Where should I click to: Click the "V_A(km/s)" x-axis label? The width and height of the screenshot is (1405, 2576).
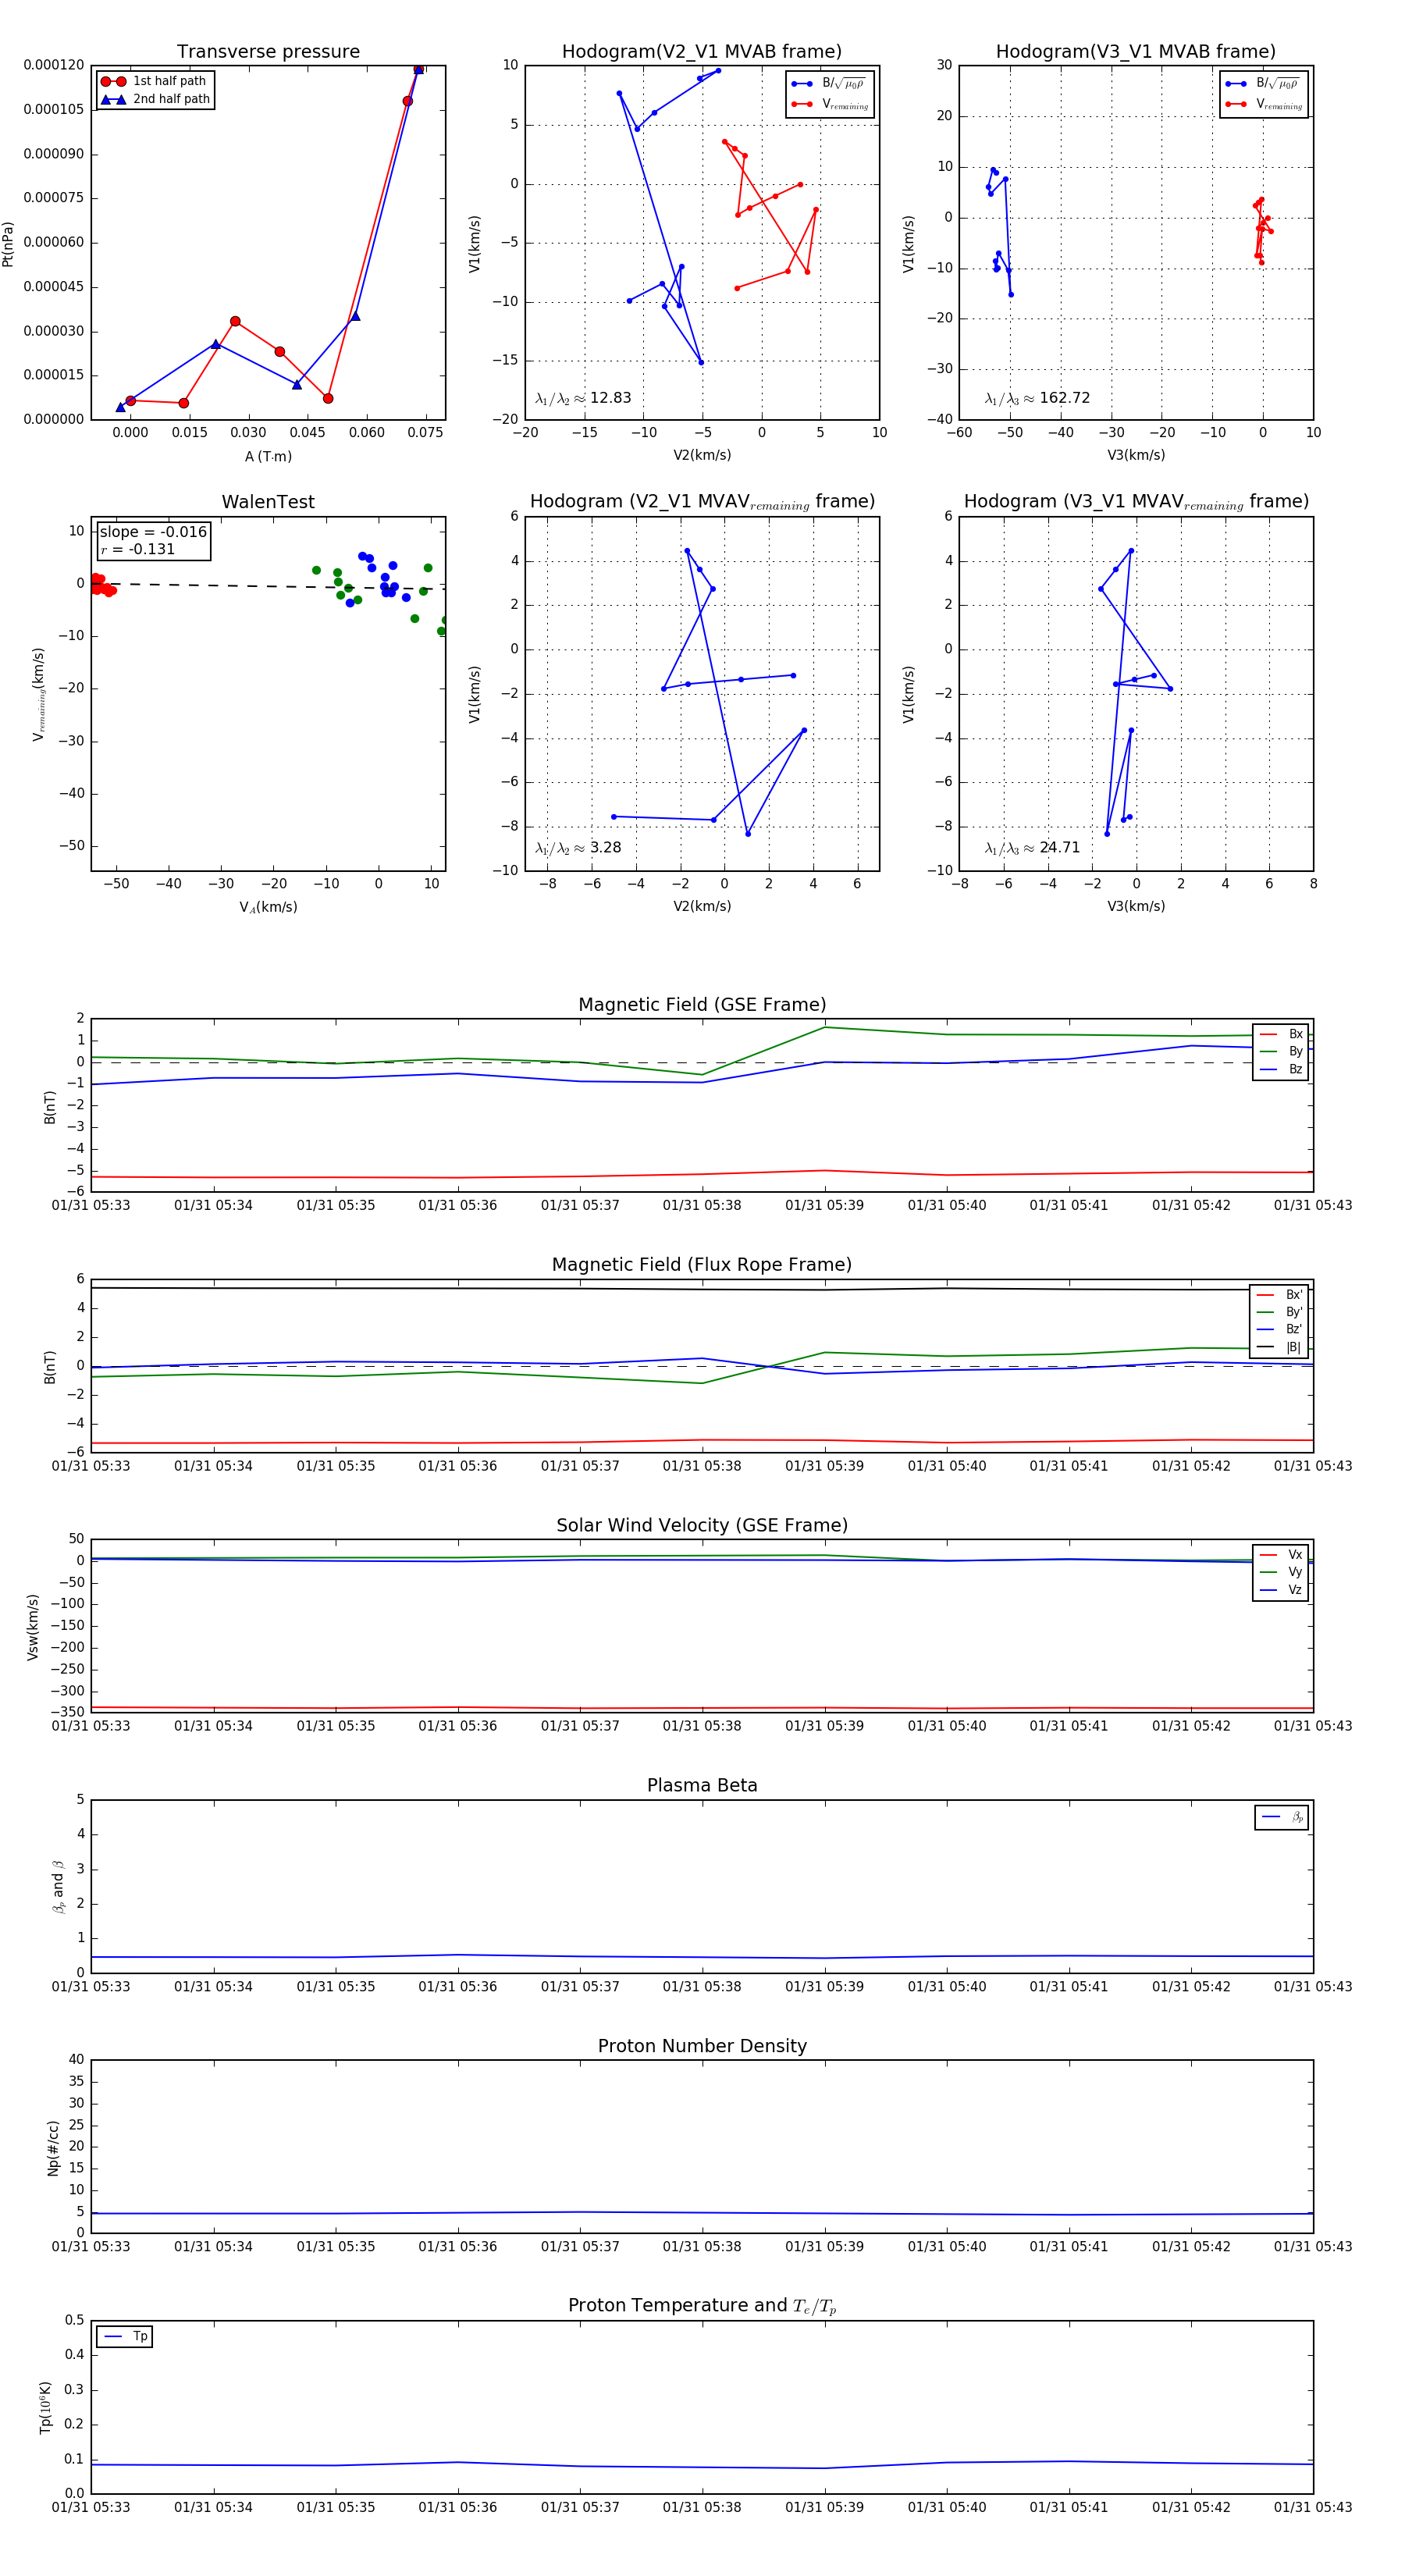pyautogui.click(x=268, y=907)
